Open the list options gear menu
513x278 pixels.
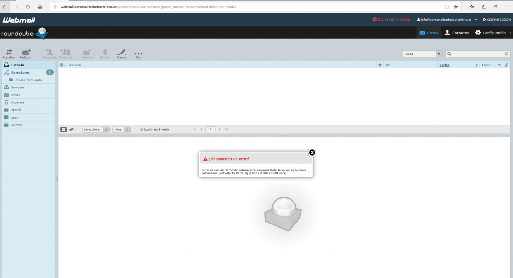click(62, 65)
